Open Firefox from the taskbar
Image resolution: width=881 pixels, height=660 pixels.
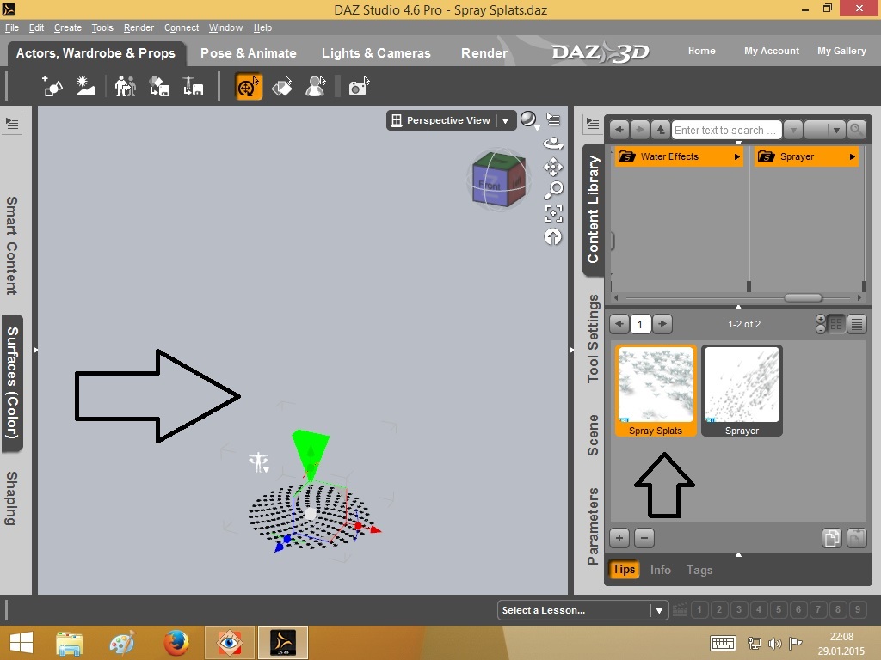pos(176,643)
